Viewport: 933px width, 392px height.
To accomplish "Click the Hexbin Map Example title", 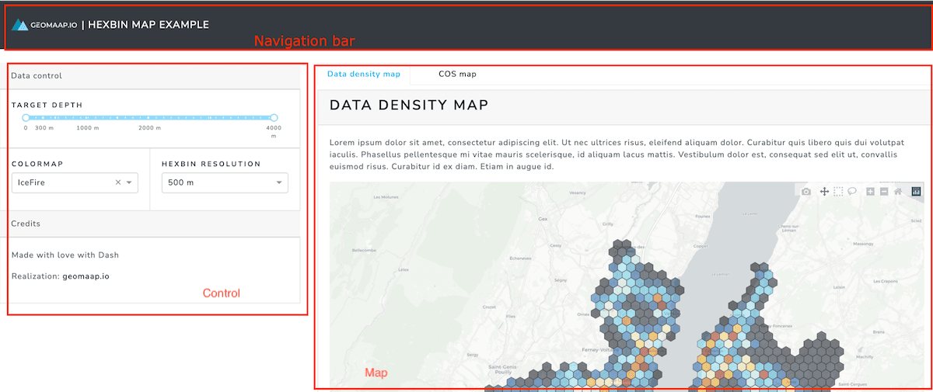I will coord(149,25).
